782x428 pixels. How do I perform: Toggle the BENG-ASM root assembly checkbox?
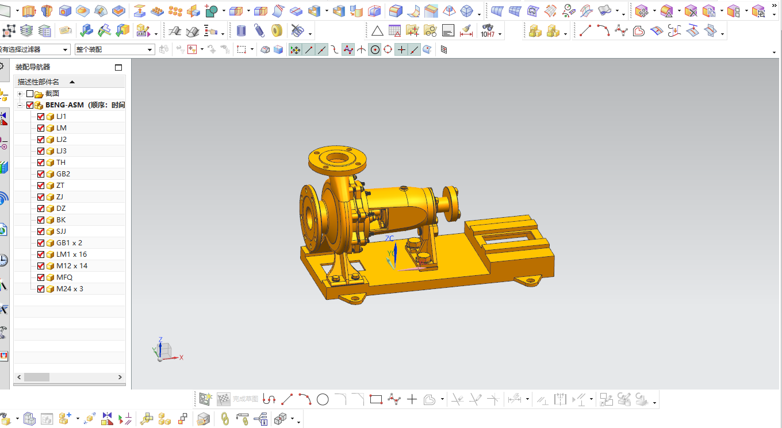[30, 105]
